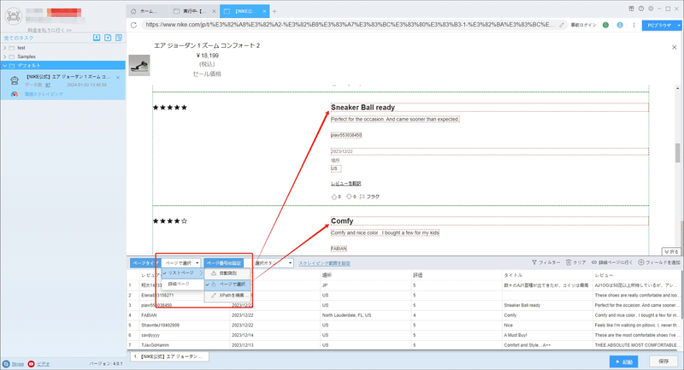Click the 料金を払うに行く link

50,30
